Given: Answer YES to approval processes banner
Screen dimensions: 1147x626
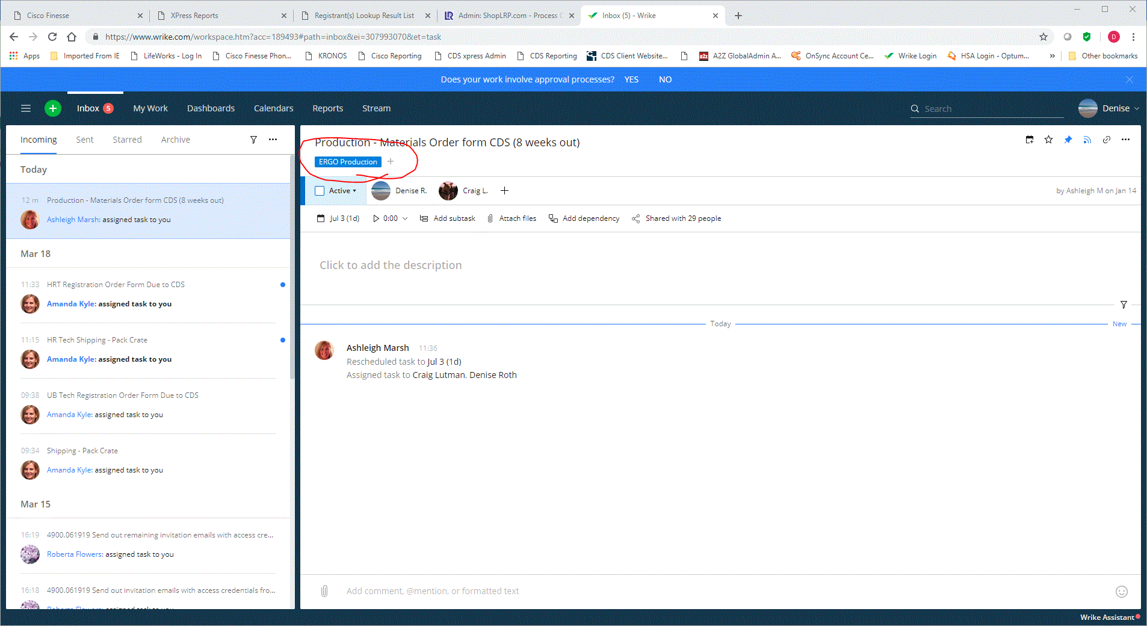Looking at the screenshot, I should 631,79.
